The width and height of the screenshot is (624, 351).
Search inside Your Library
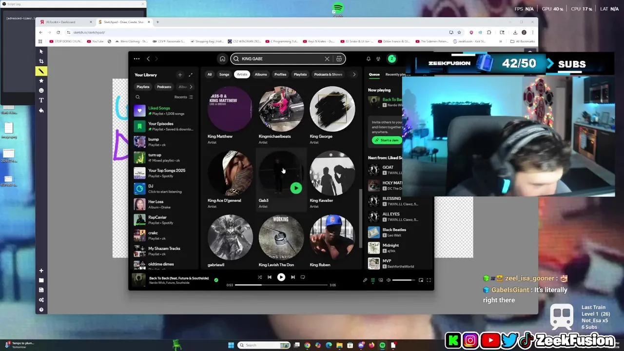137,97
